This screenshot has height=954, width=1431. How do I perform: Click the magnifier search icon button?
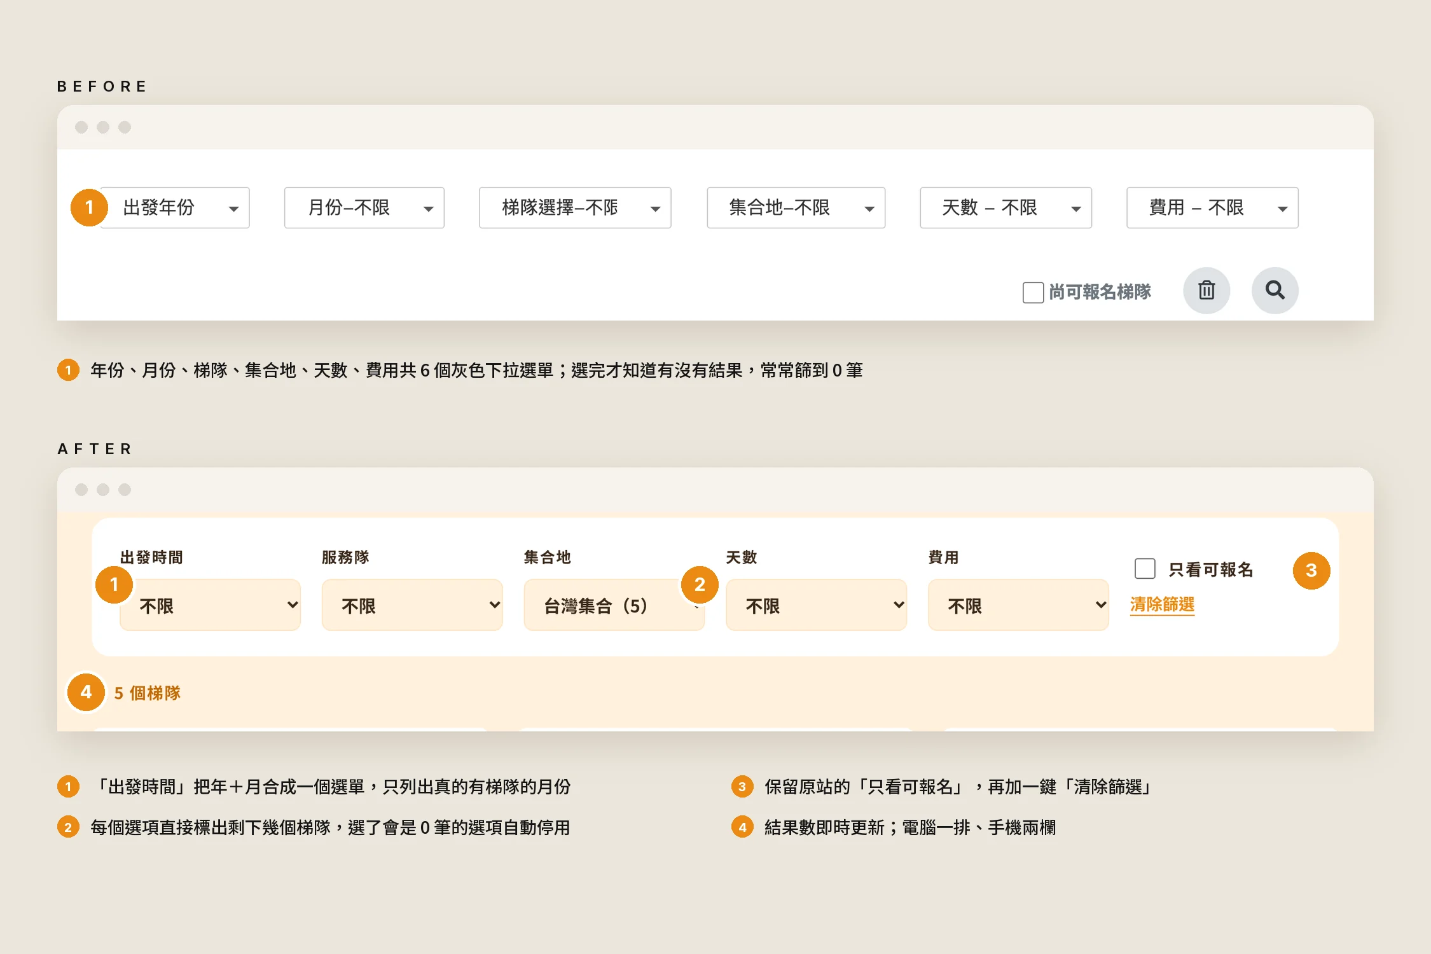click(x=1275, y=291)
